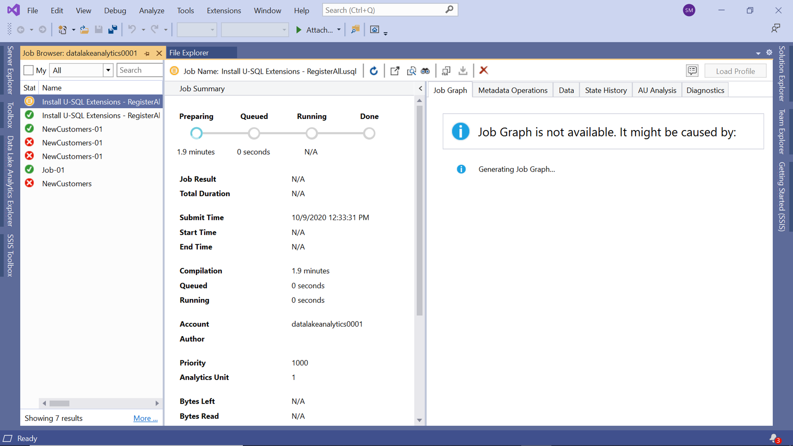This screenshot has height=446, width=793.
Task: Click Save All toolbar icon
Action: point(113,30)
